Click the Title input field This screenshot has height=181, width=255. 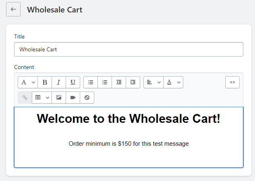click(129, 50)
